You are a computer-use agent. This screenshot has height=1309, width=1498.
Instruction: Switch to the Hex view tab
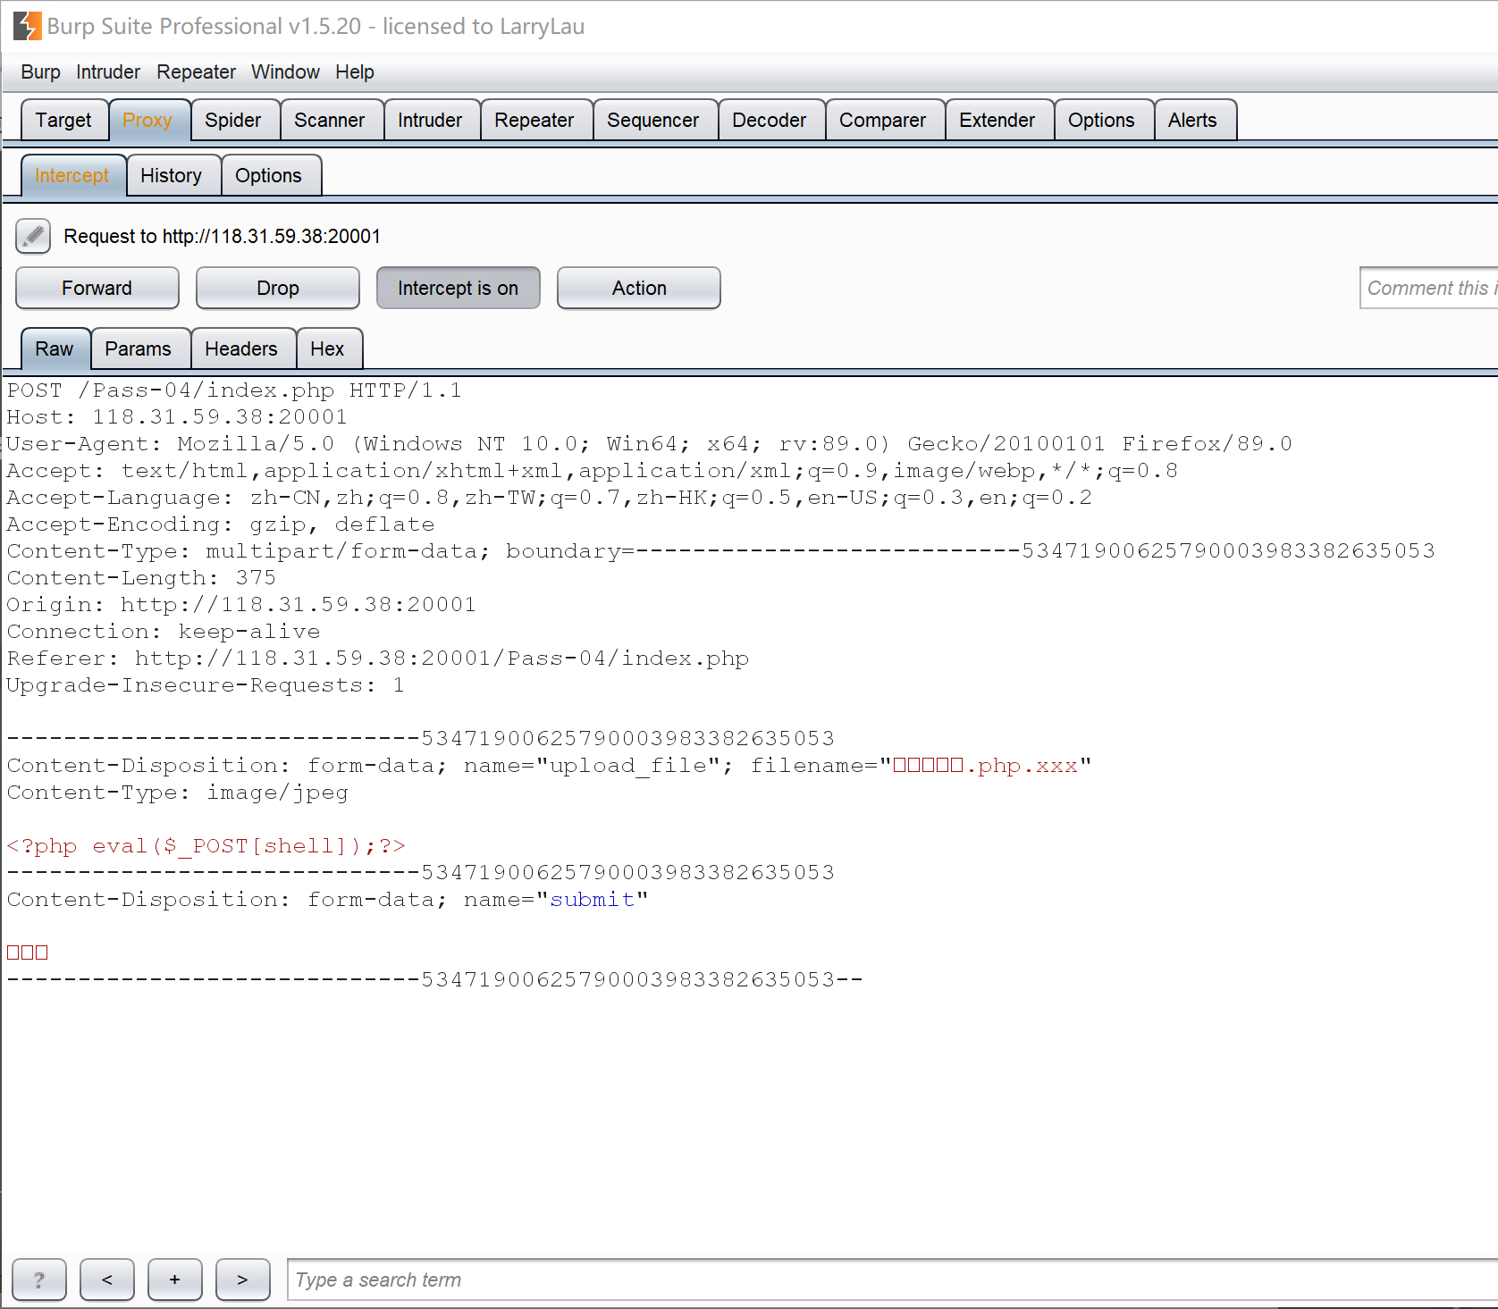pyautogui.click(x=328, y=348)
